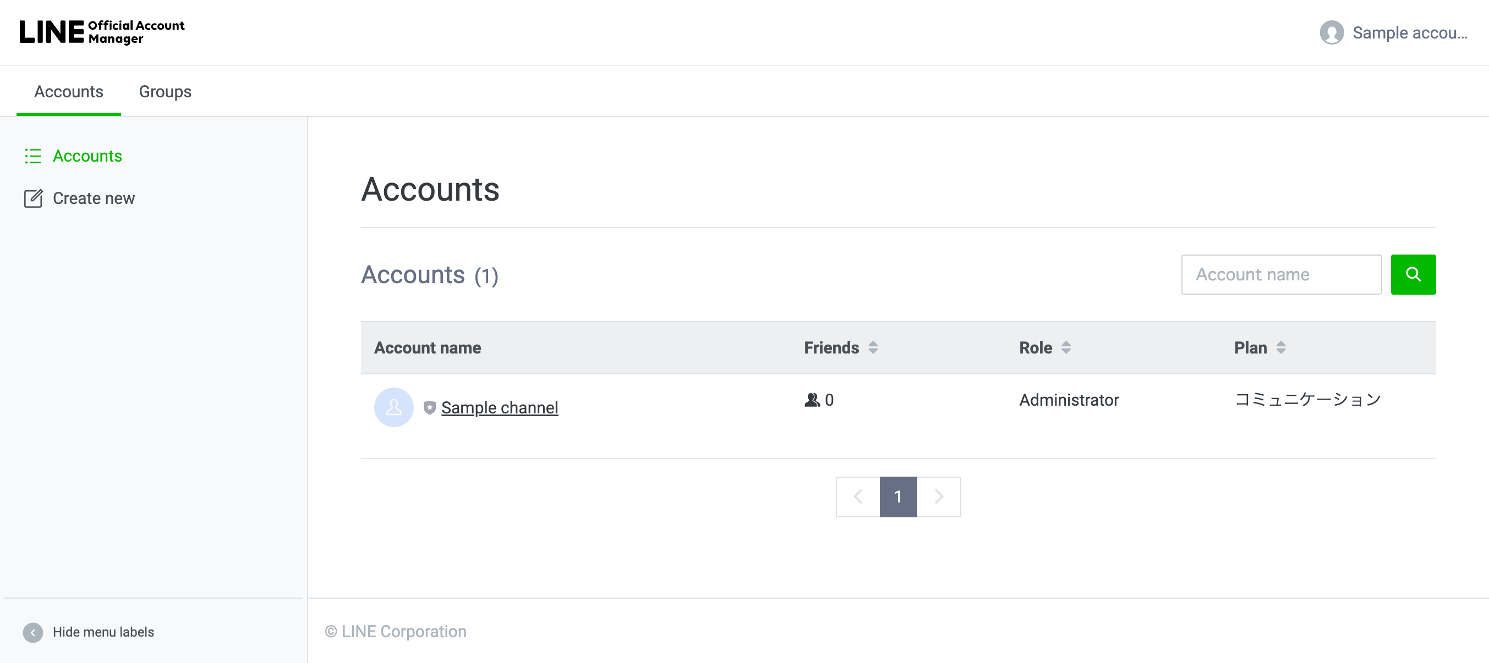Click the Hide menu labels arrow icon
Screen dimensions: 1489x663
coord(33,632)
